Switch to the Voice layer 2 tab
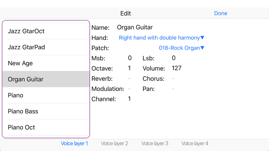 (115, 143)
